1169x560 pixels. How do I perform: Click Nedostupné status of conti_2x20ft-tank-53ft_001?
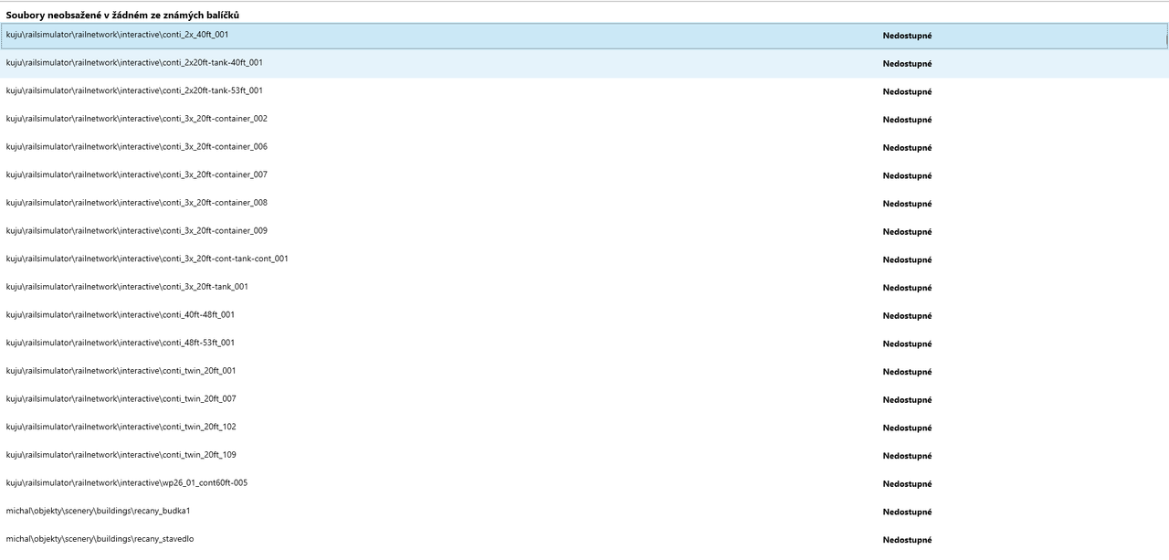[x=907, y=92]
